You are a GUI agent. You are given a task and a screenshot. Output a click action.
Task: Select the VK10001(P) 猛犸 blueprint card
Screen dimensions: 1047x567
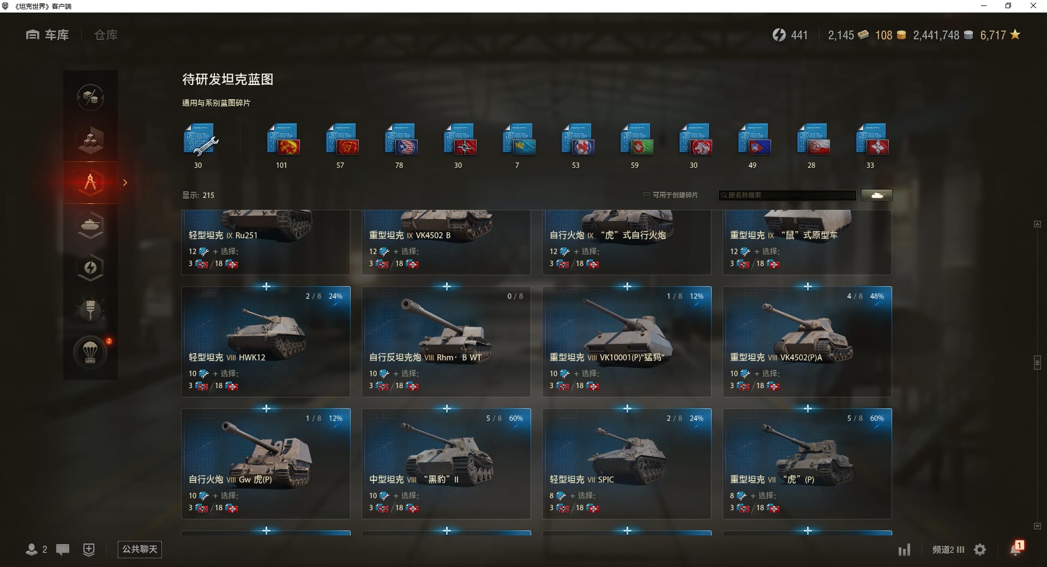pyautogui.click(x=627, y=342)
